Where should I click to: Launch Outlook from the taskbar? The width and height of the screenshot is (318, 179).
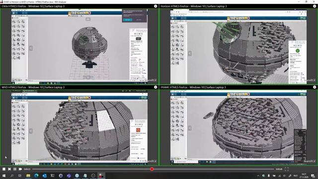pos(44,176)
